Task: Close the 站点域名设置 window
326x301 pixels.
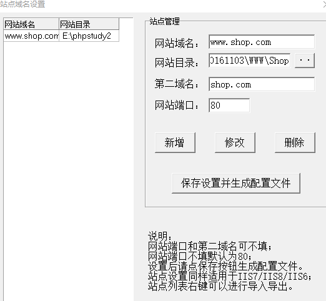Action: click(324, 4)
